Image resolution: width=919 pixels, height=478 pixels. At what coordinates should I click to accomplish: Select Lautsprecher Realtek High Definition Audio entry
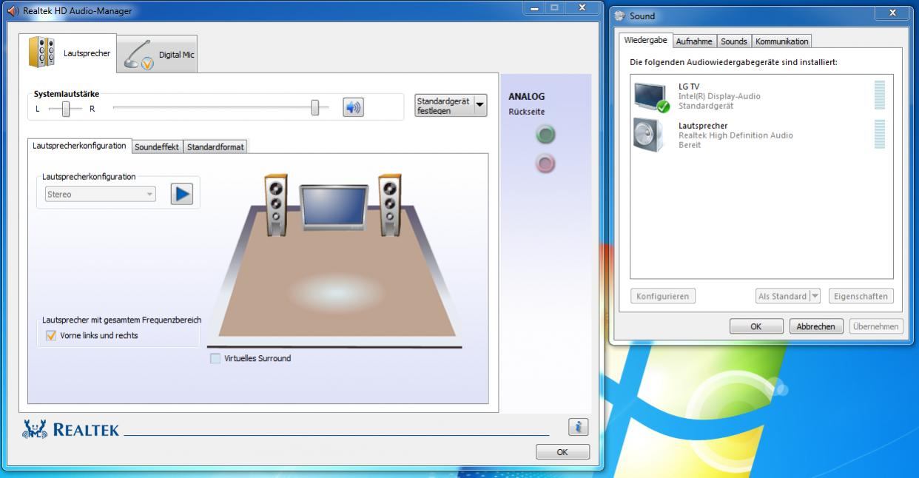point(761,135)
